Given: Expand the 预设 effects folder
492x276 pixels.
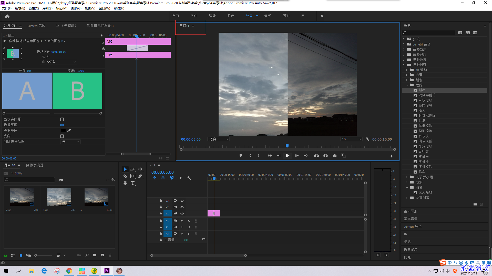Looking at the screenshot, I should tap(404, 39).
